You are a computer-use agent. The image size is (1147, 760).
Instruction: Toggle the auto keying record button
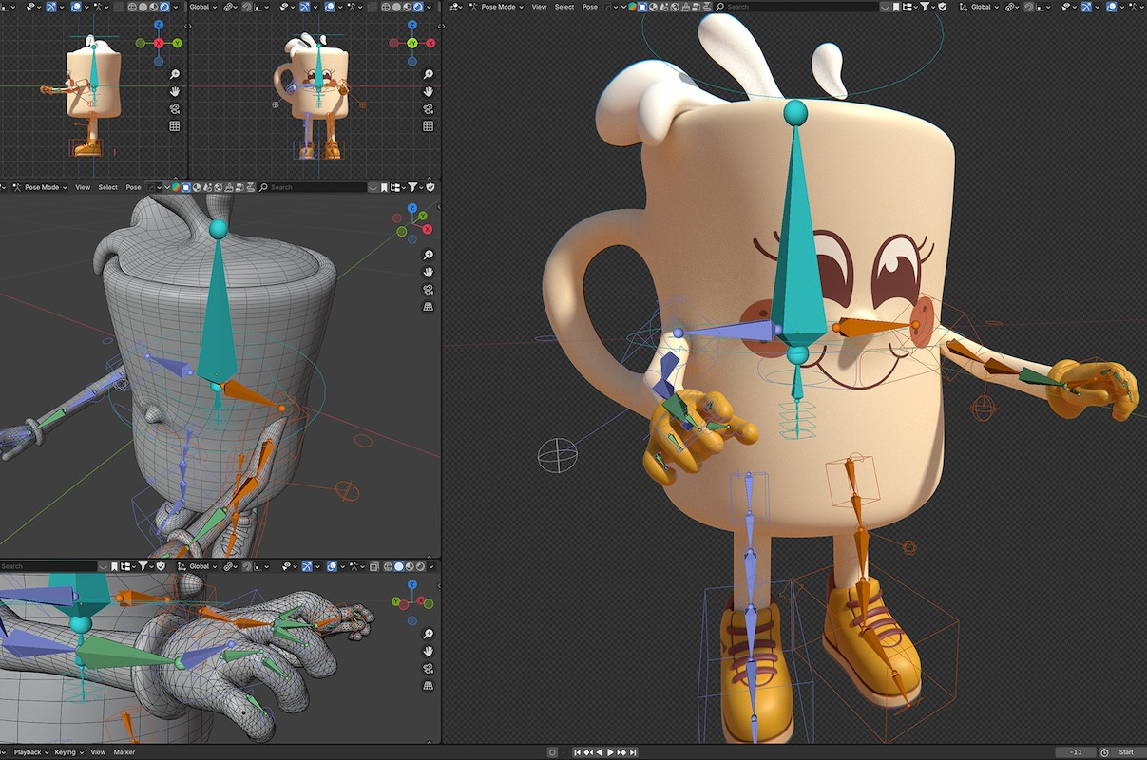552,752
